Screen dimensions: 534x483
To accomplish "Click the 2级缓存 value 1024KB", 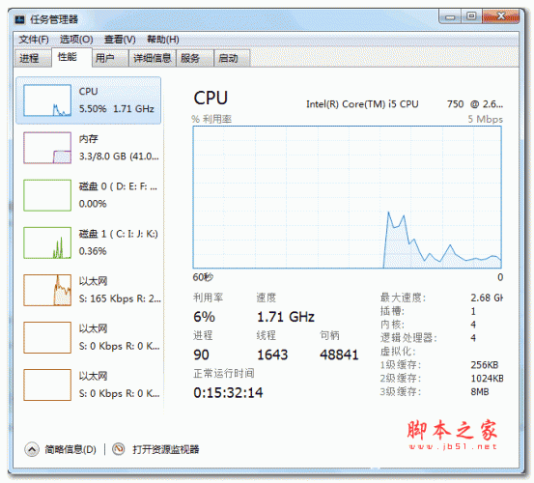I will (487, 379).
